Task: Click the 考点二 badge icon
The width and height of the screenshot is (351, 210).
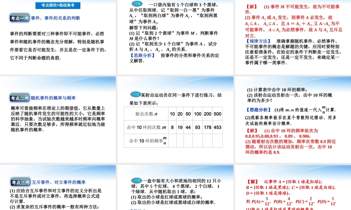Action: 19,98
